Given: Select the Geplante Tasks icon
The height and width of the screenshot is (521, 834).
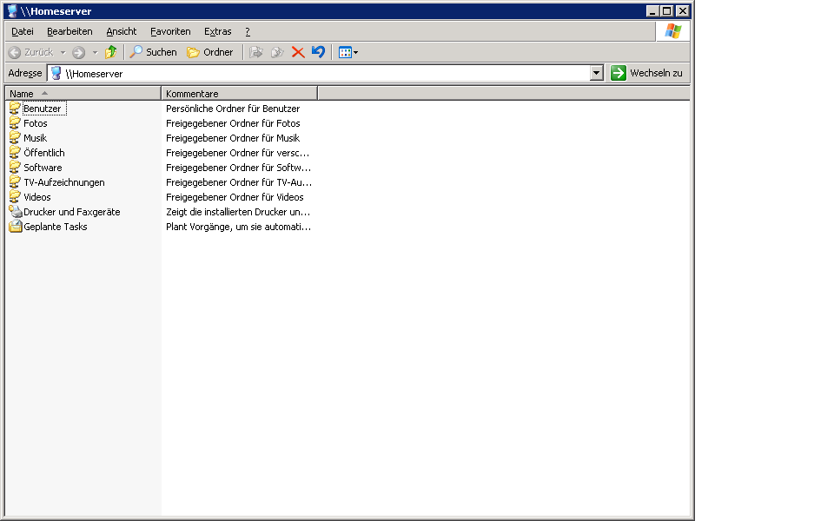Looking at the screenshot, I should (x=15, y=227).
